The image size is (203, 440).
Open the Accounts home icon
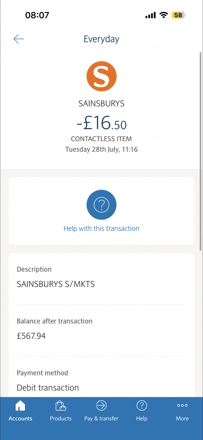21,406
